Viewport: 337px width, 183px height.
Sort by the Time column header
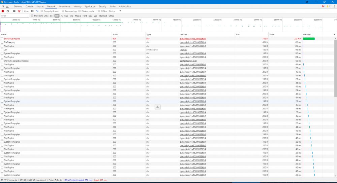pos(285,35)
